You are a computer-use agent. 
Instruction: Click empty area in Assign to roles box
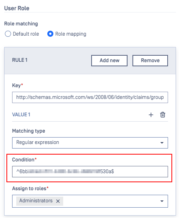pos(110,201)
